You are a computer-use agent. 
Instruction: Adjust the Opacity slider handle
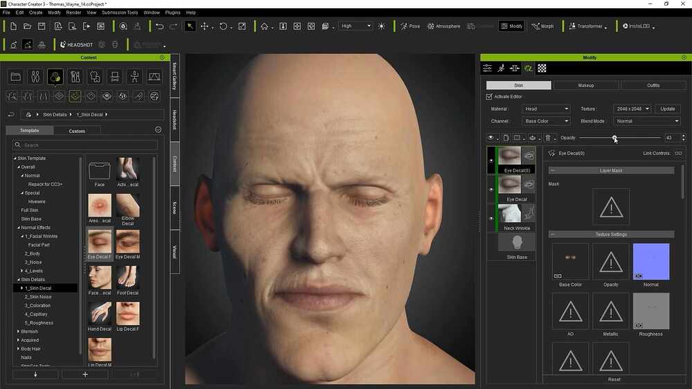614,138
